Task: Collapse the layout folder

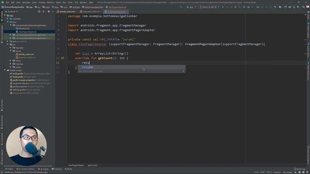Action: 11,51
